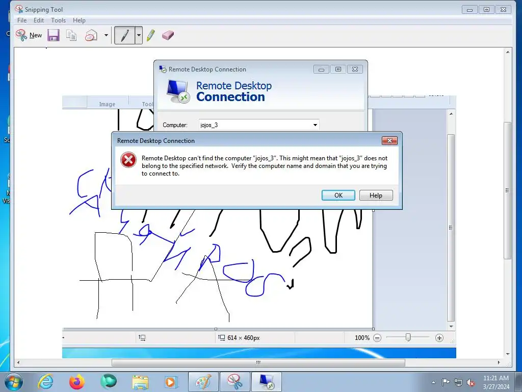Switch to Snipping Tool taskbar button
522x392 pixels.
(x=234, y=382)
